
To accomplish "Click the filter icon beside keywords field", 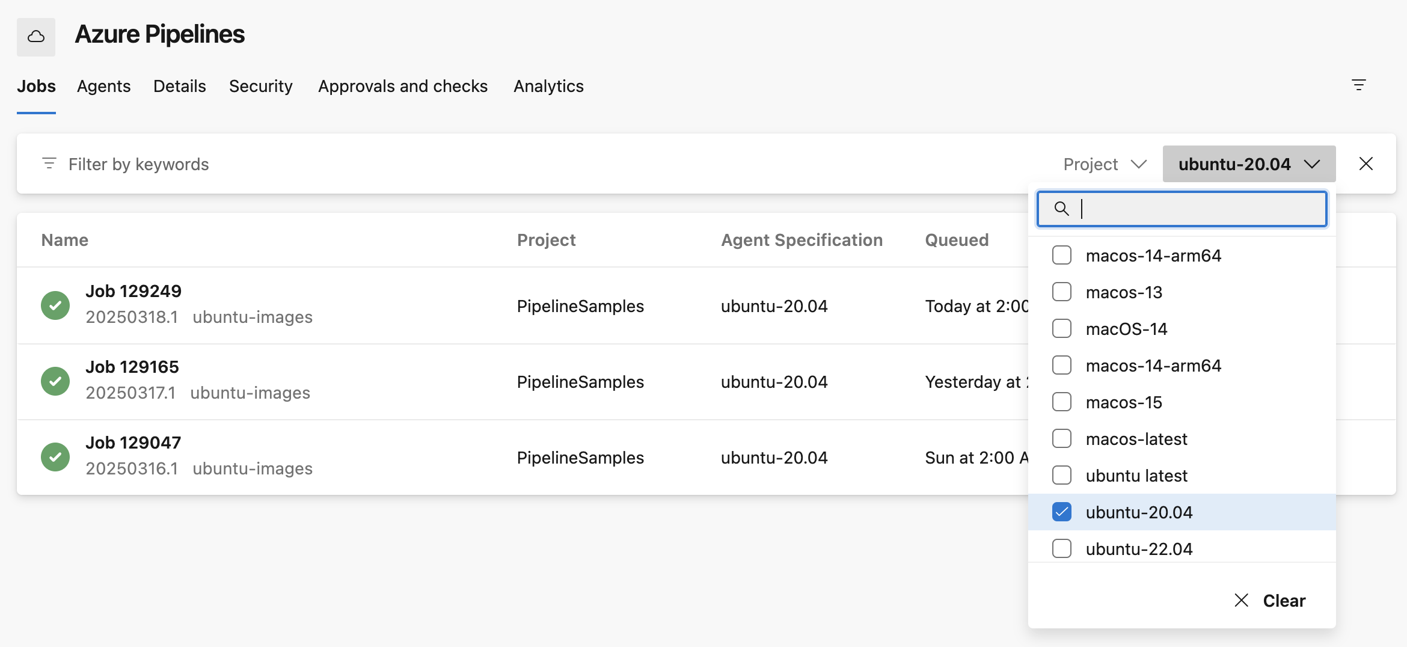I will pyautogui.click(x=49, y=164).
